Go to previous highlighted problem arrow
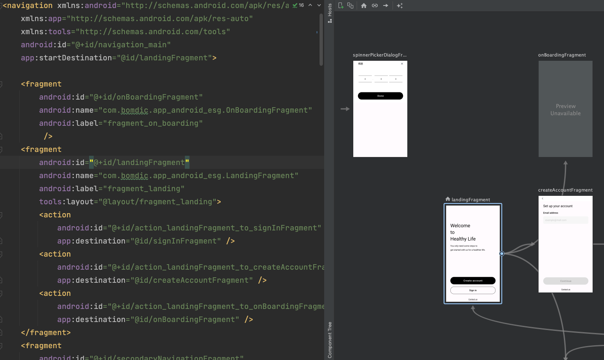This screenshot has width=604, height=360. click(x=310, y=5)
